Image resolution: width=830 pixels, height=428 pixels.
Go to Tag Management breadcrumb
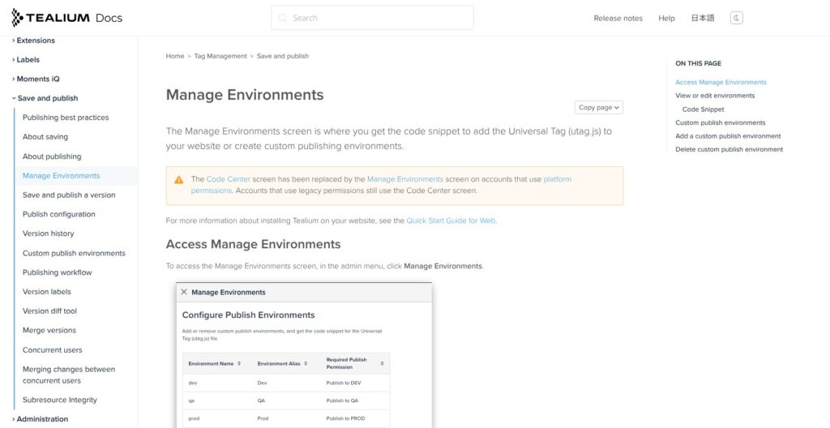(x=220, y=56)
